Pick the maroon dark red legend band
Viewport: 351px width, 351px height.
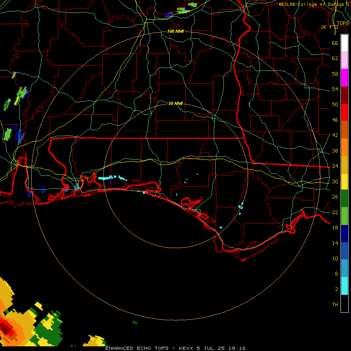[x=344, y=95]
